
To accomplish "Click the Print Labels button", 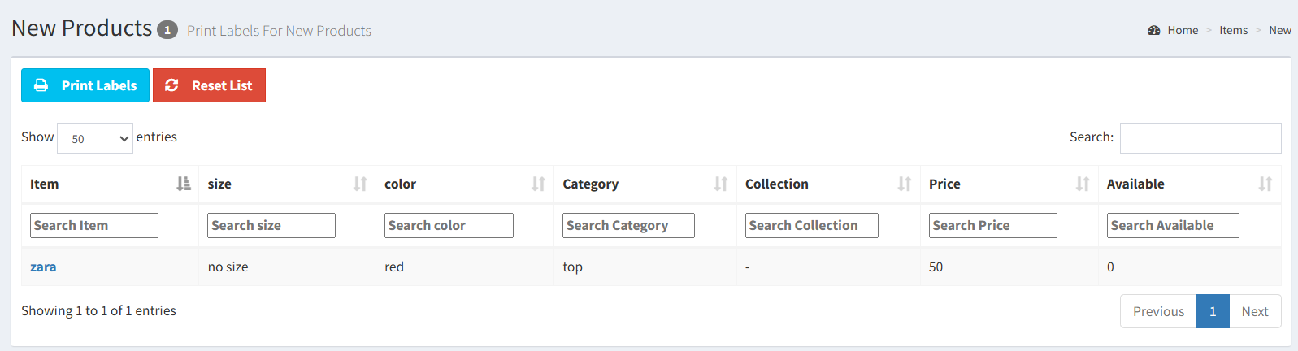I will tap(85, 85).
